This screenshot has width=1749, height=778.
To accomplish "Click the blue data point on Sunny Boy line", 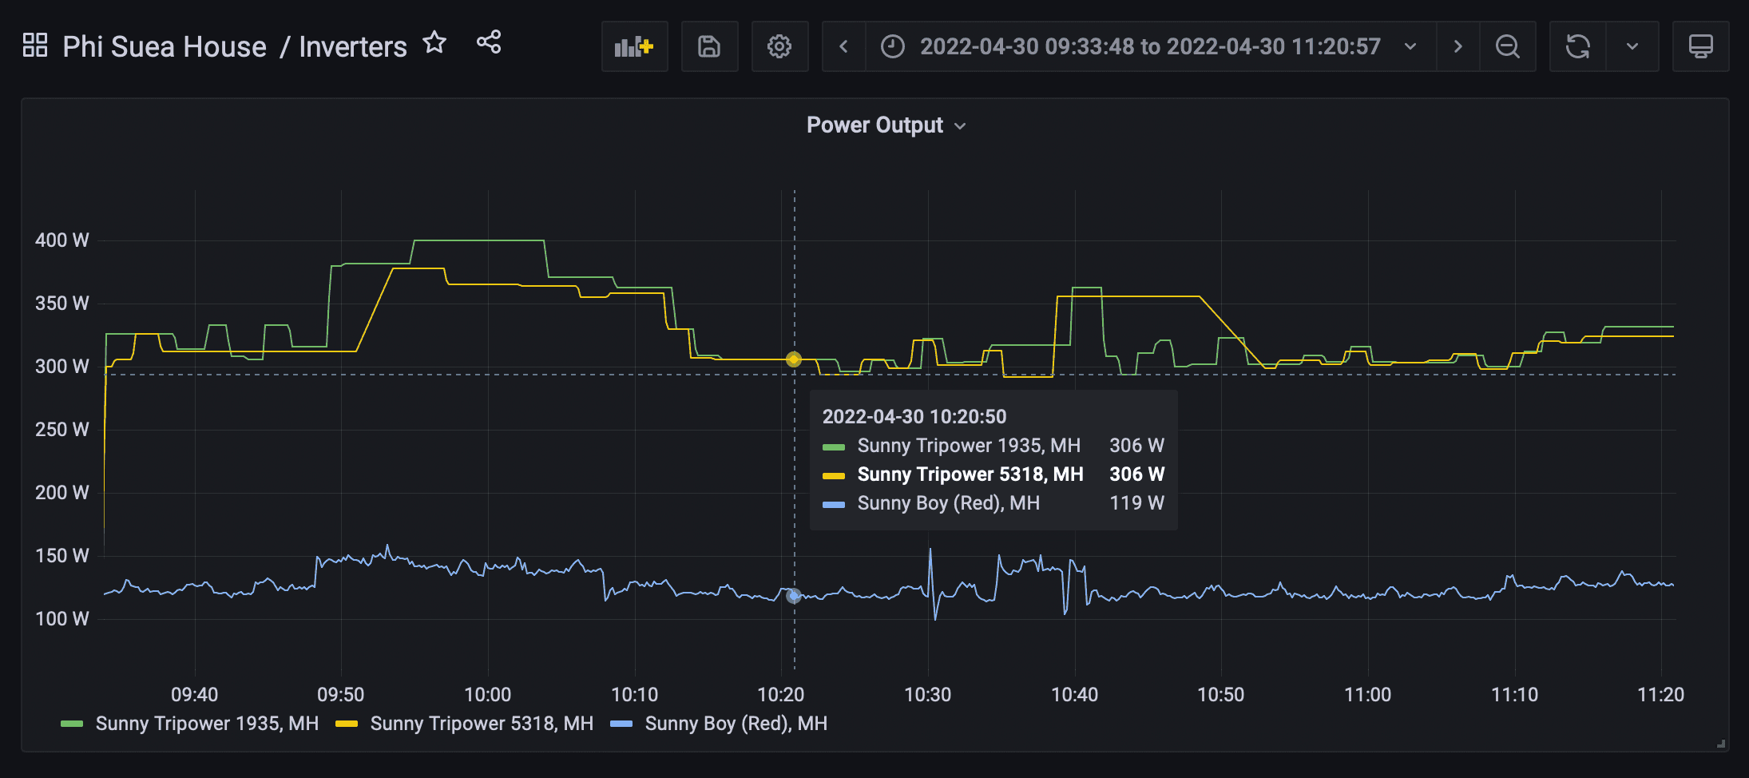I will tap(793, 596).
